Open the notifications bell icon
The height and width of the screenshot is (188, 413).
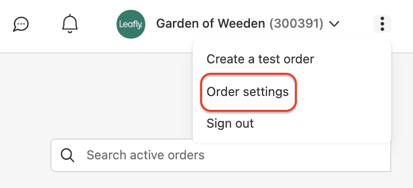(70, 24)
